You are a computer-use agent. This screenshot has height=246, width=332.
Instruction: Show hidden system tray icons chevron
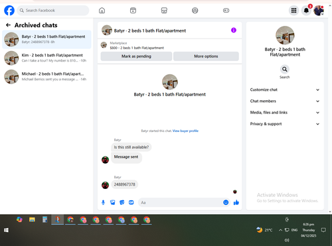[x=280, y=230]
